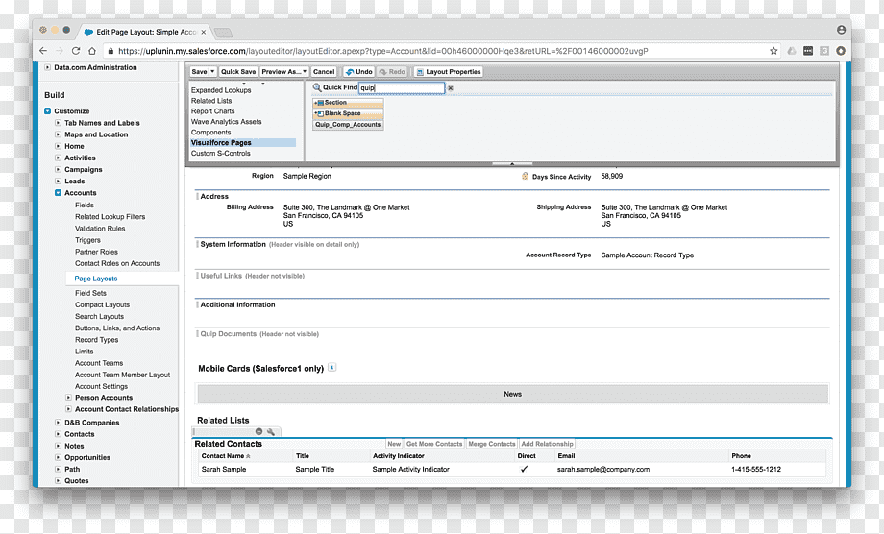Select Expanded Lookups palette category

pyautogui.click(x=221, y=90)
